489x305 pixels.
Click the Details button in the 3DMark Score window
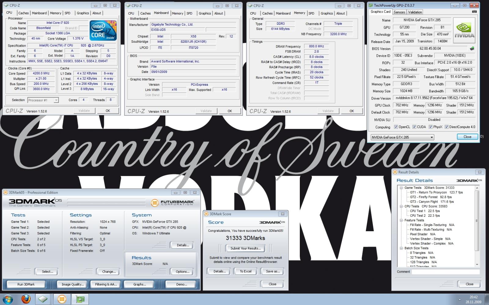(x=219, y=271)
